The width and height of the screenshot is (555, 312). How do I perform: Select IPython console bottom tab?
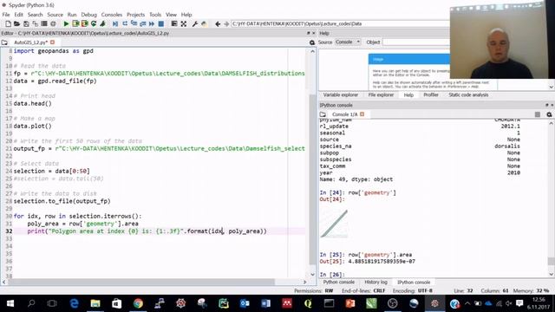coord(414,283)
